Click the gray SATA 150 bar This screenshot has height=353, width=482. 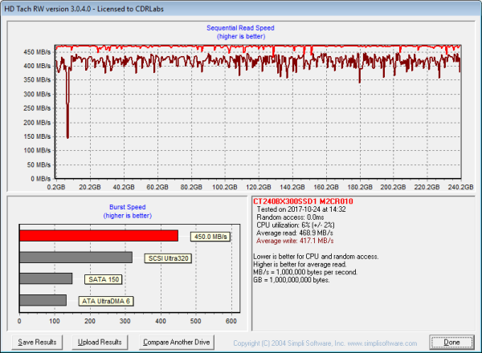[x=46, y=278]
